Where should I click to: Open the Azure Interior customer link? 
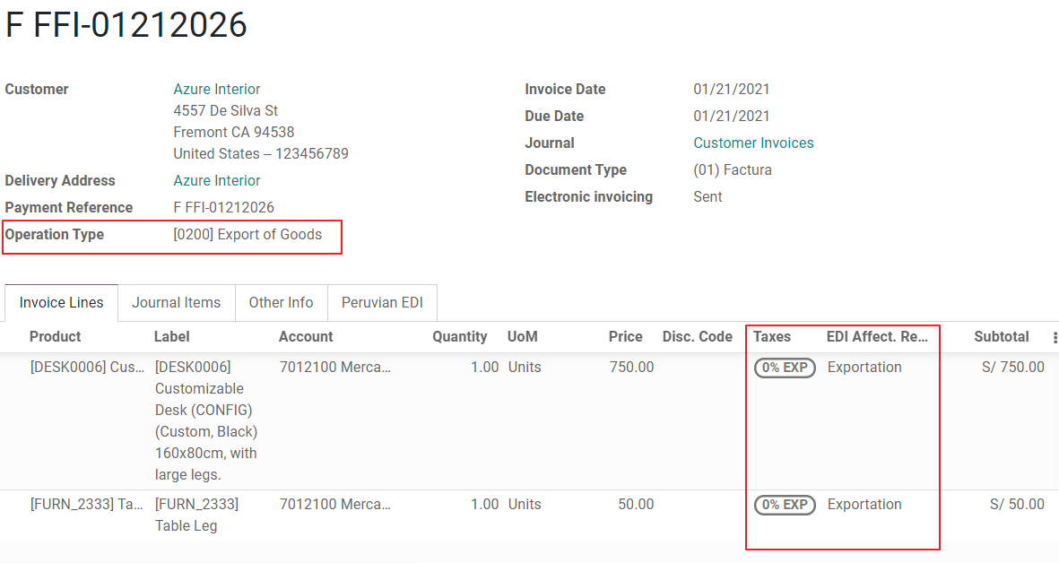216,89
